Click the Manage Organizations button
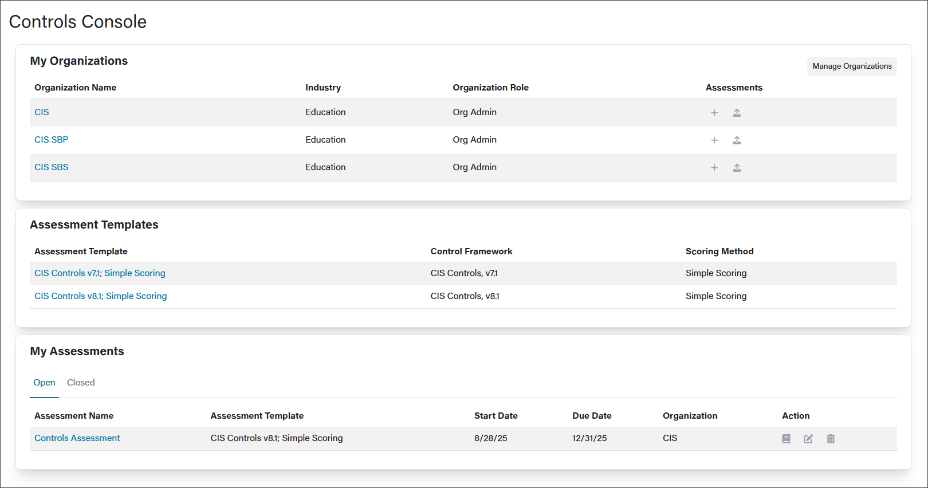 [x=852, y=66]
